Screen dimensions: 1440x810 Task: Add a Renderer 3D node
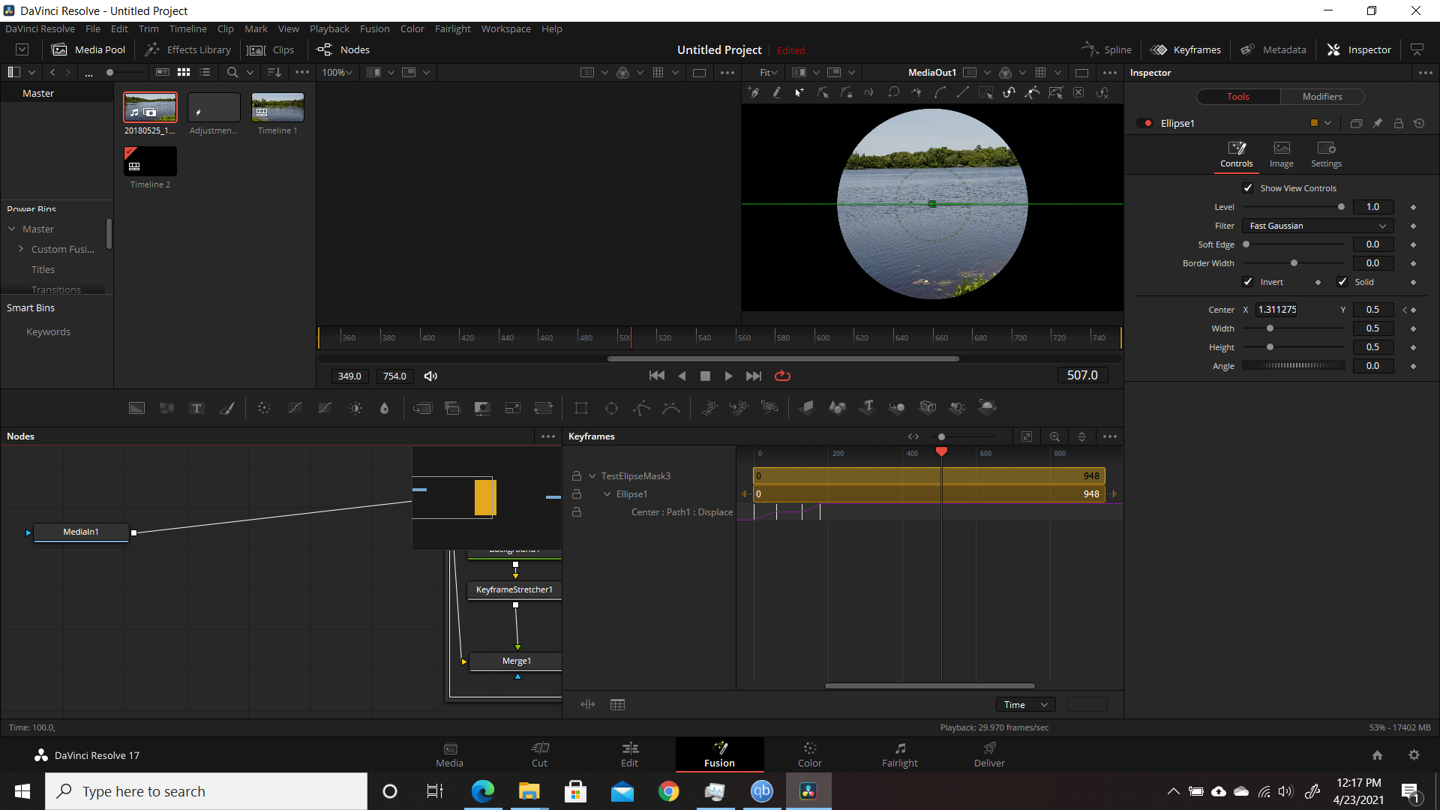987,407
